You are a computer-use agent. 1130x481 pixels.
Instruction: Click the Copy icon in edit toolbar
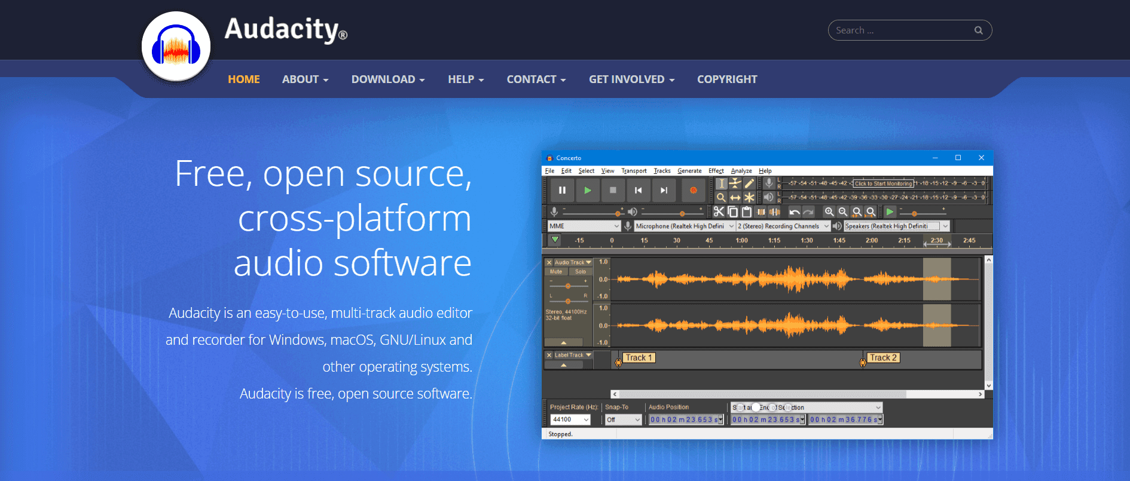coord(733,212)
